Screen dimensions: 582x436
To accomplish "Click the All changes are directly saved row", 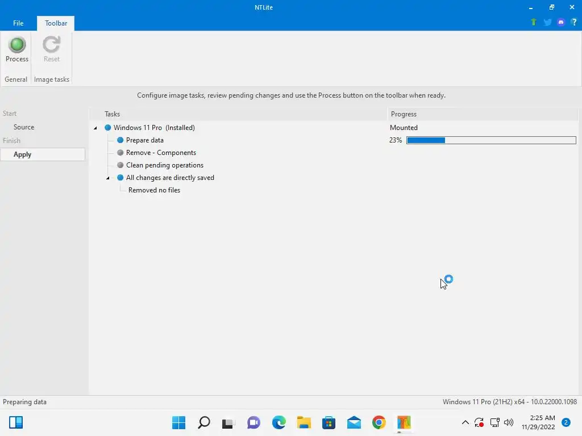I will point(170,178).
